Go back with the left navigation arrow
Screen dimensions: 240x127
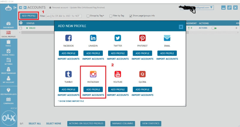pos(20,7)
